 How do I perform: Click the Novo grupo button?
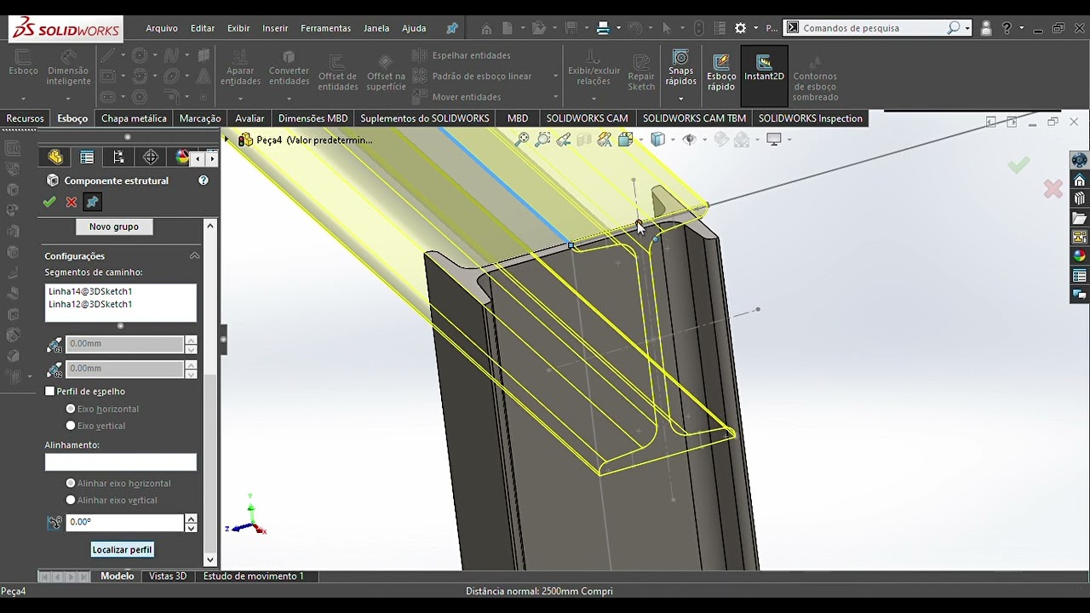[x=114, y=226]
